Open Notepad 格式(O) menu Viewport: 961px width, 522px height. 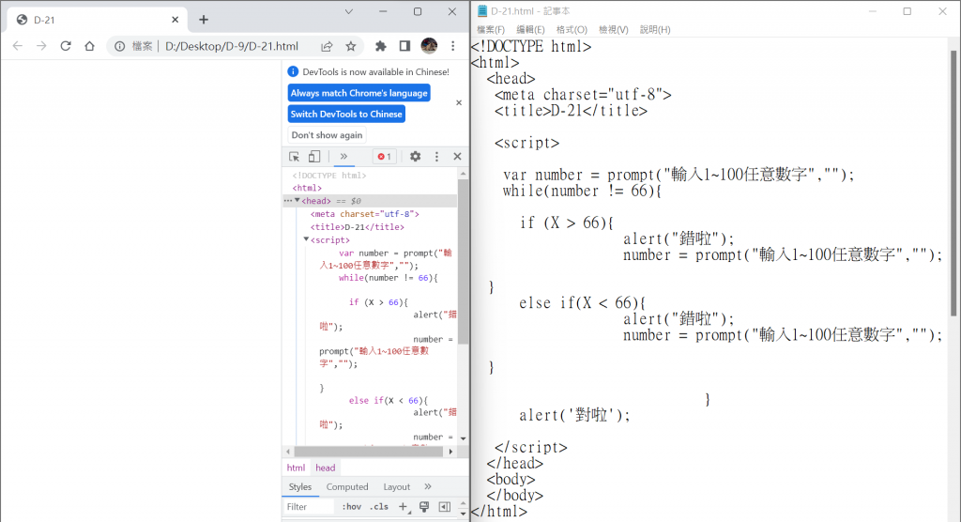[x=572, y=29]
